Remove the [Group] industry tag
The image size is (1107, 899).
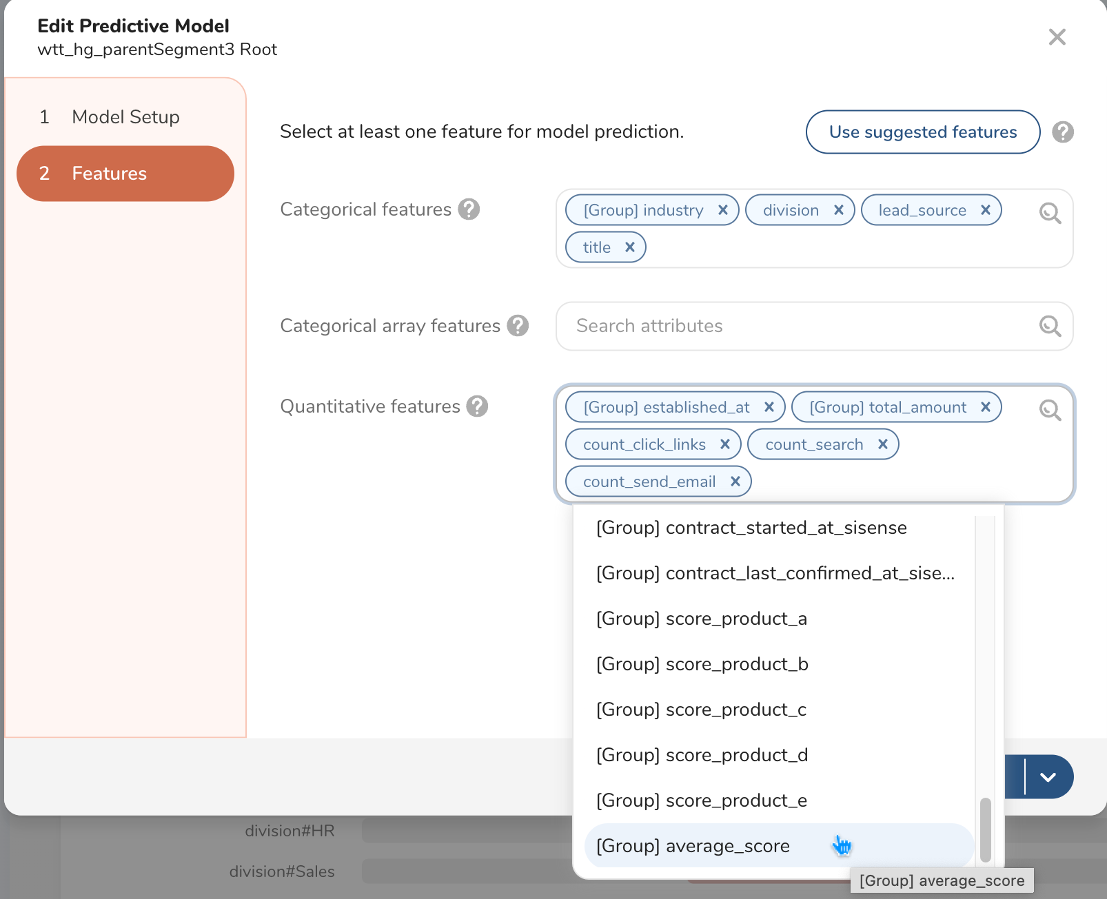723,210
